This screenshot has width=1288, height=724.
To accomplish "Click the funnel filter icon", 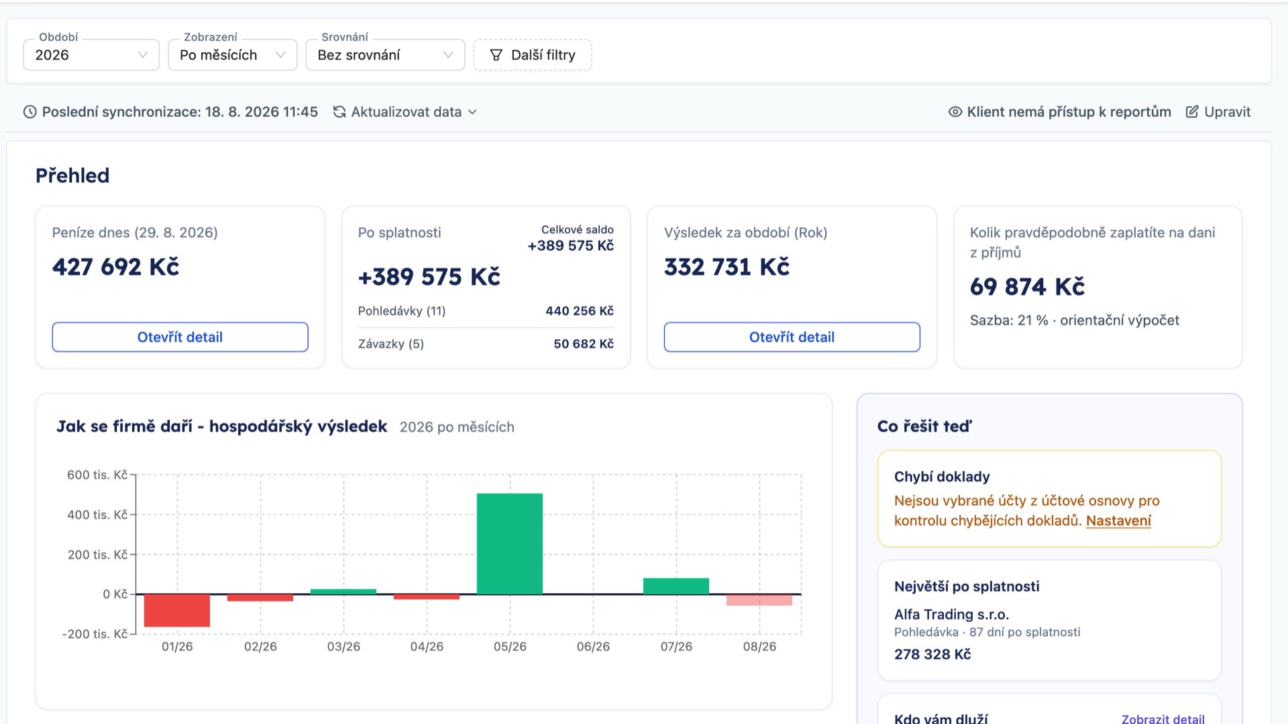I will point(496,55).
